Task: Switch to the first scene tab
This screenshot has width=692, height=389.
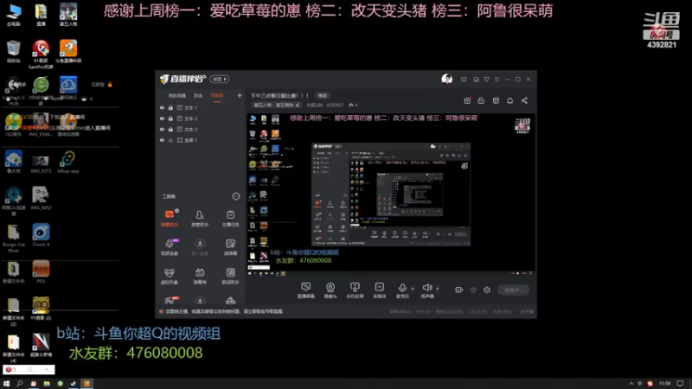Action: (177, 96)
